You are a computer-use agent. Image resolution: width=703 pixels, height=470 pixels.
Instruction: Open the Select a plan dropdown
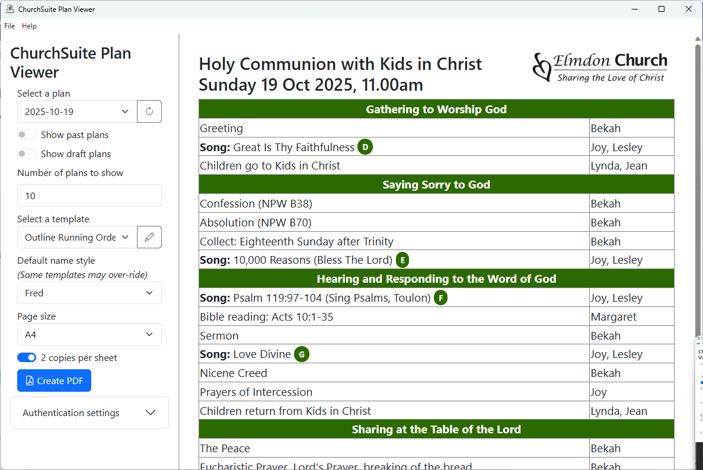coord(77,111)
